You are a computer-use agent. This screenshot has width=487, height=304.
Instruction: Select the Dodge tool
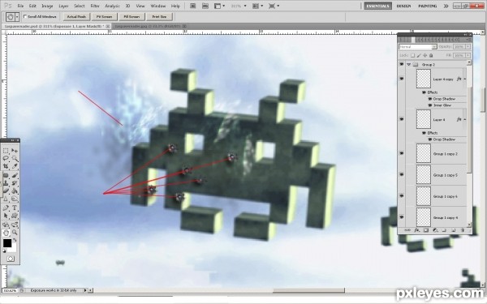tap(15, 199)
